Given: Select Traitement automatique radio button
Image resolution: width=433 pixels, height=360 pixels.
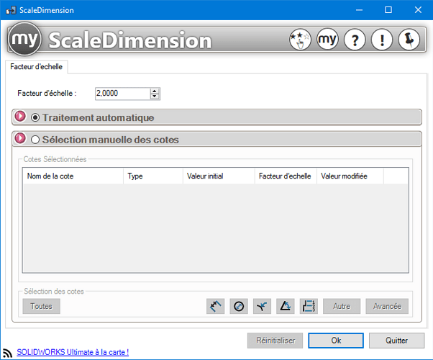Looking at the screenshot, I should 35,117.
